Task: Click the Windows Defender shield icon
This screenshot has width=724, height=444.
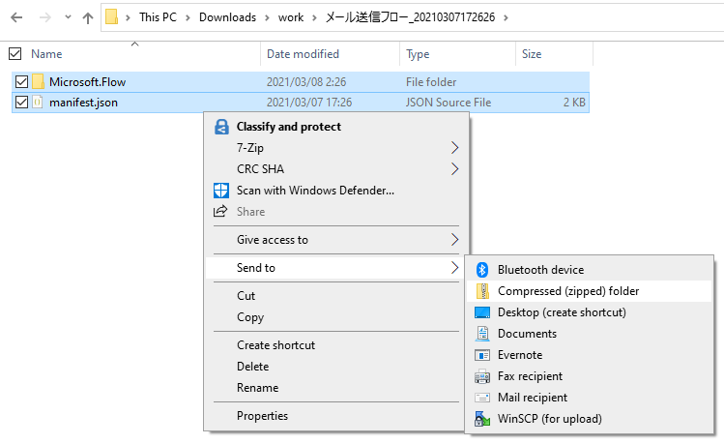Action: pyautogui.click(x=221, y=191)
